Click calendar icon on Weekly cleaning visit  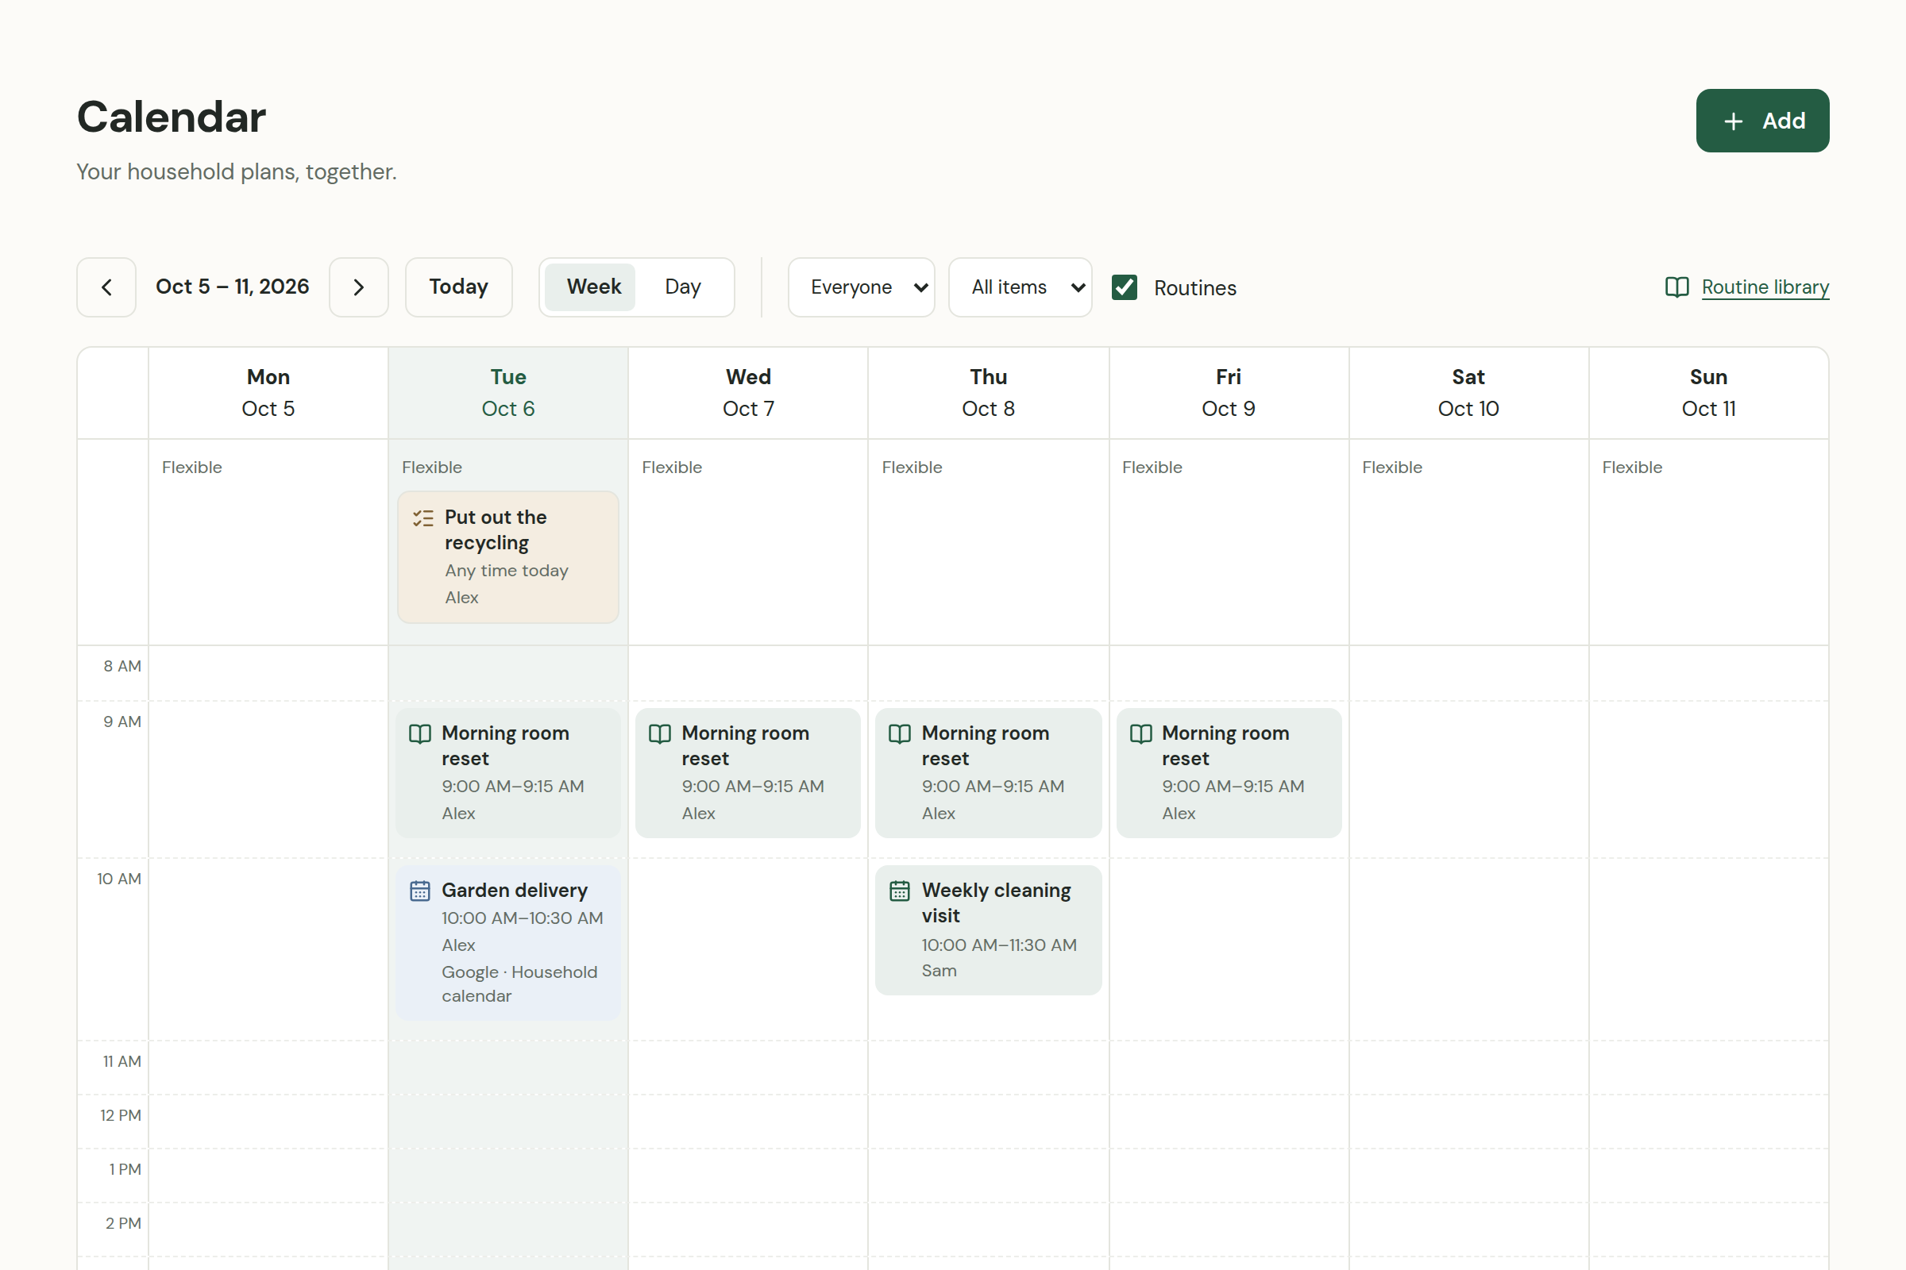(x=900, y=891)
